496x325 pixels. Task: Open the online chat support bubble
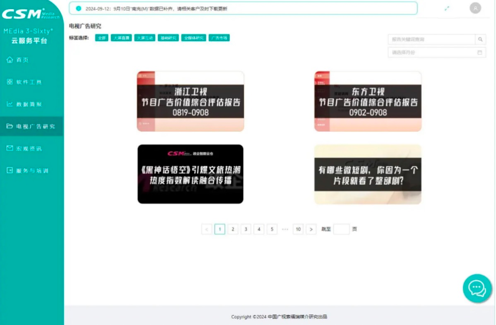coord(477,288)
